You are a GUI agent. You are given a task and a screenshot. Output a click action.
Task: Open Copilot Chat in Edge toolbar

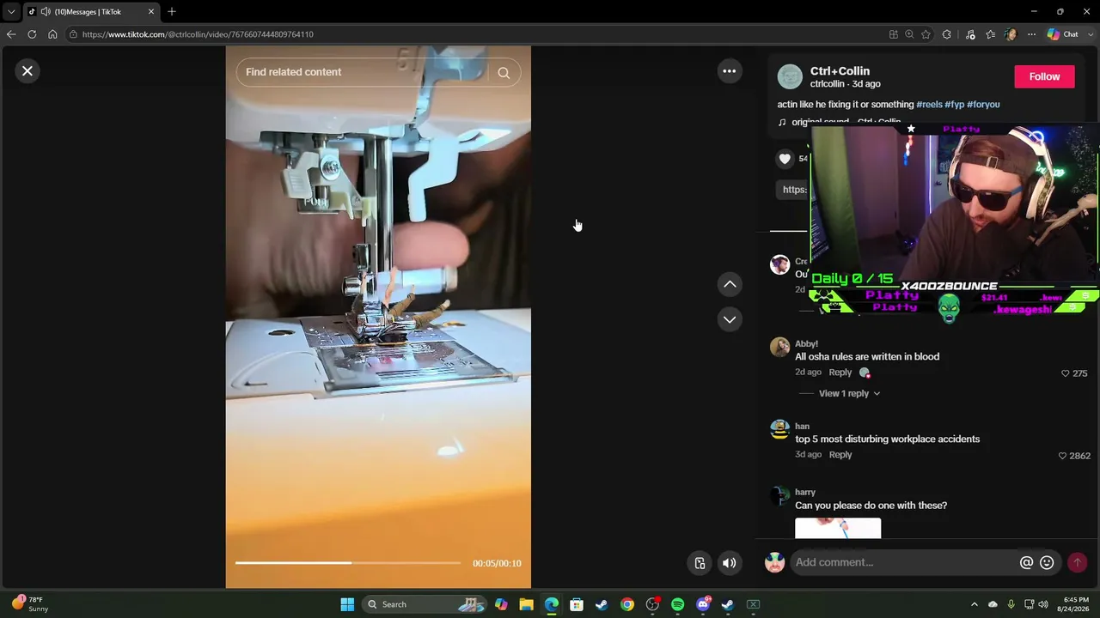pos(1062,34)
